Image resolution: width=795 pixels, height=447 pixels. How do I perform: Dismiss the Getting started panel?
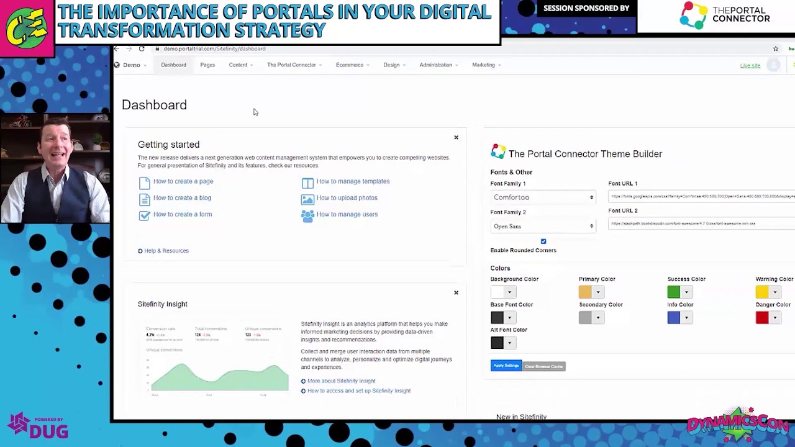[456, 137]
